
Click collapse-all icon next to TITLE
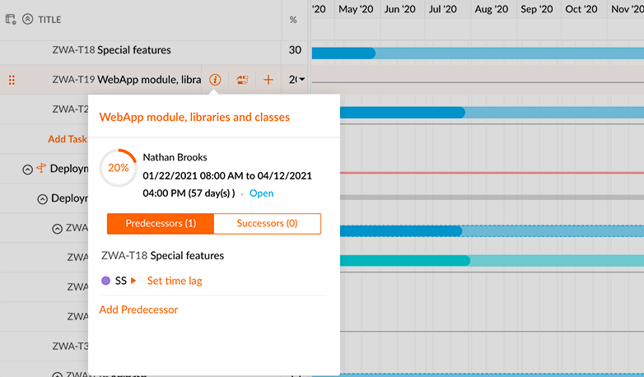pyautogui.click(x=27, y=19)
